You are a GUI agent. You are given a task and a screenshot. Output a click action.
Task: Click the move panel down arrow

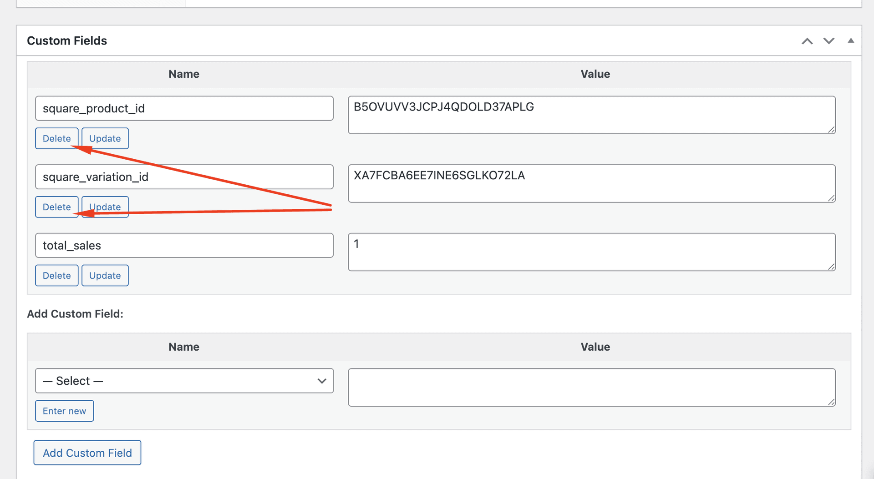(828, 41)
